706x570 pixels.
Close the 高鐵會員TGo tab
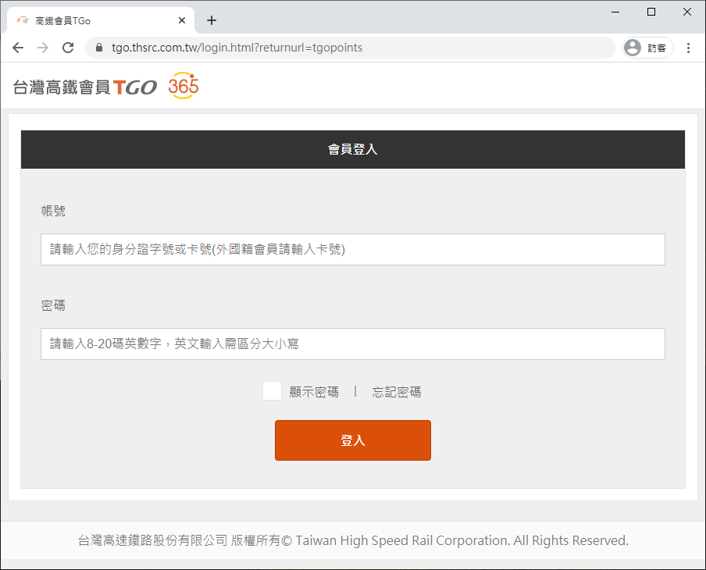tap(182, 20)
